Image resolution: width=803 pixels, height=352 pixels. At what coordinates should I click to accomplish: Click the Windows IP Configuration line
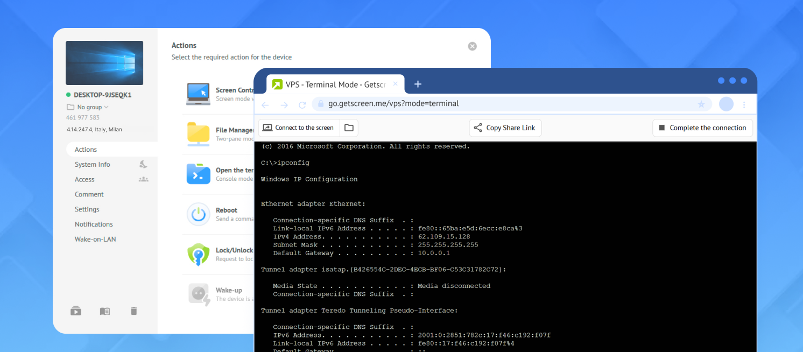tap(309, 179)
